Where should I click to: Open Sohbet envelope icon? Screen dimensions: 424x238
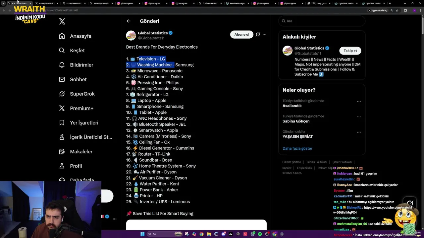pyautogui.click(x=62, y=79)
